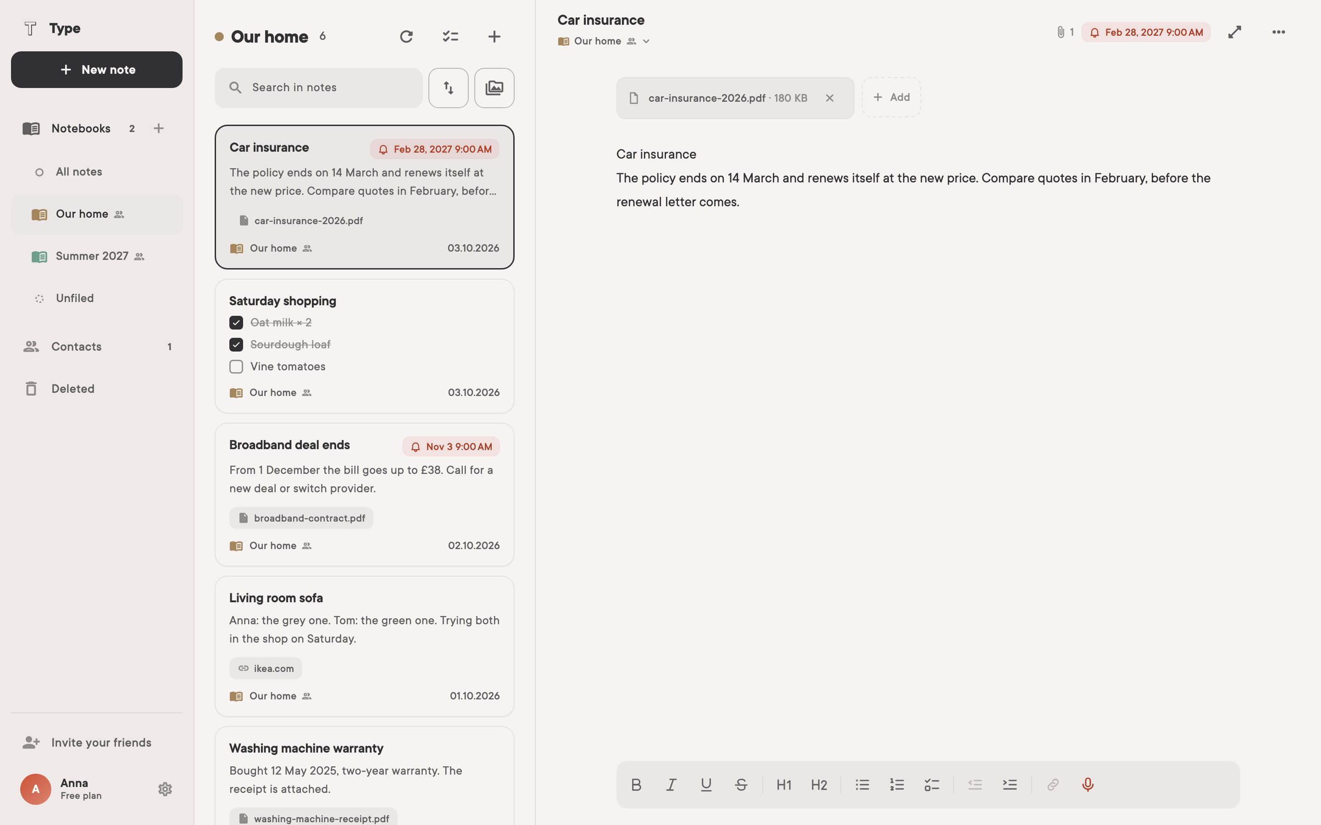Open sort order for notes
Image resolution: width=1321 pixels, height=825 pixels.
pos(448,88)
